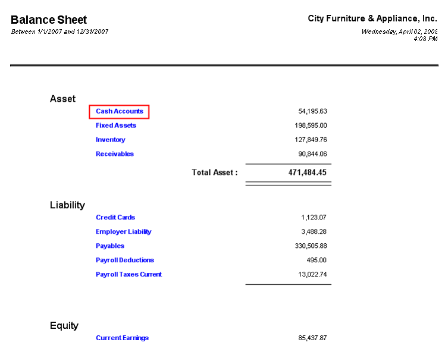The height and width of the screenshot is (355, 448).
Task: Open the Receivables link
Action: [x=115, y=154]
